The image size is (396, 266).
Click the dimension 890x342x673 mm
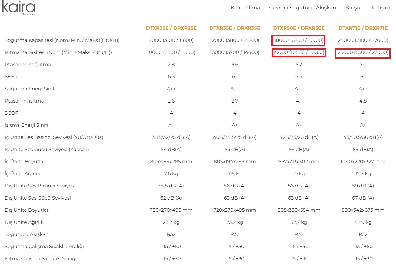click(x=363, y=210)
